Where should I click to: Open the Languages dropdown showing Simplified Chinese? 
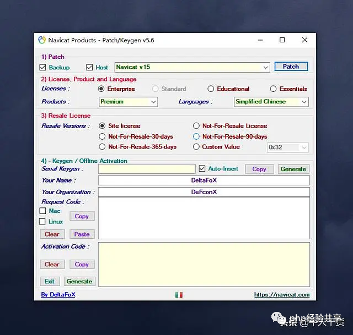[x=271, y=102]
